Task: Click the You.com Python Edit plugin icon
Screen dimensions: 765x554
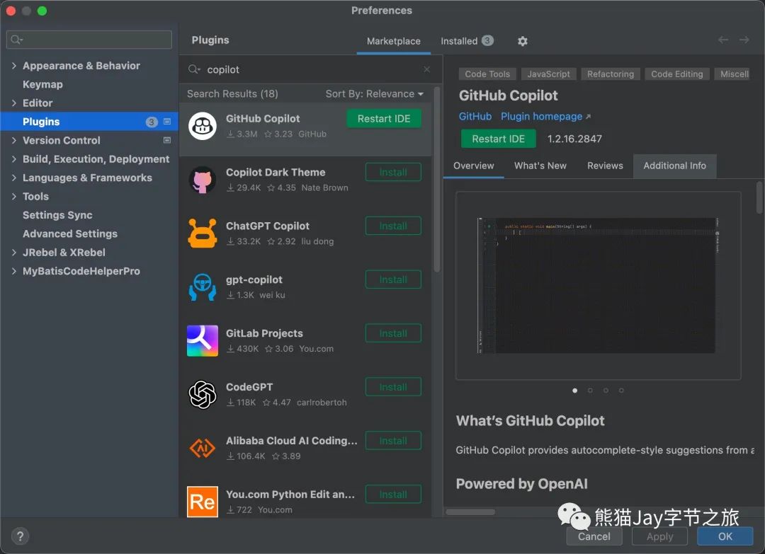Action: pos(202,502)
